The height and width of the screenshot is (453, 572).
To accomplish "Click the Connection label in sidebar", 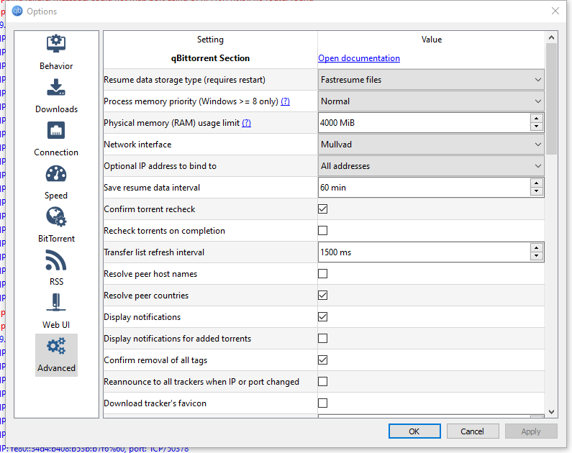I will 56,152.
